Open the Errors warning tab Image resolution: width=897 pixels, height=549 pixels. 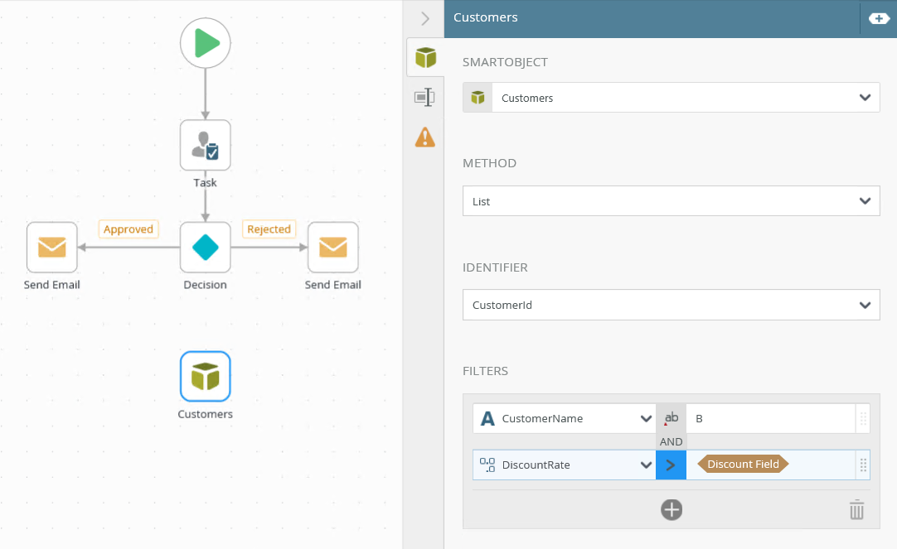[x=424, y=137]
